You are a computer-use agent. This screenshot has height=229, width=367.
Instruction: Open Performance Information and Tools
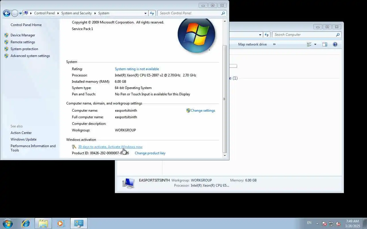click(x=33, y=148)
